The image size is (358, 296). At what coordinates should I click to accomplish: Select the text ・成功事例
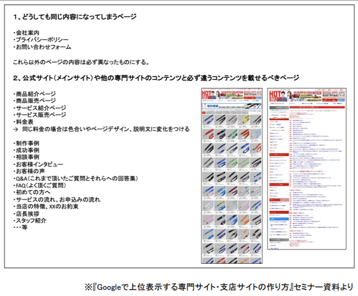click(x=26, y=150)
